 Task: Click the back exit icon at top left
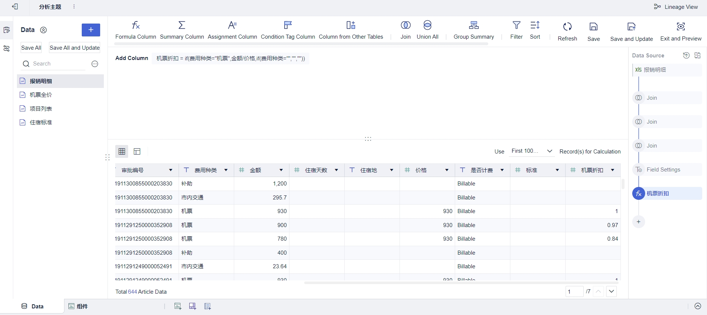point(15,7)
